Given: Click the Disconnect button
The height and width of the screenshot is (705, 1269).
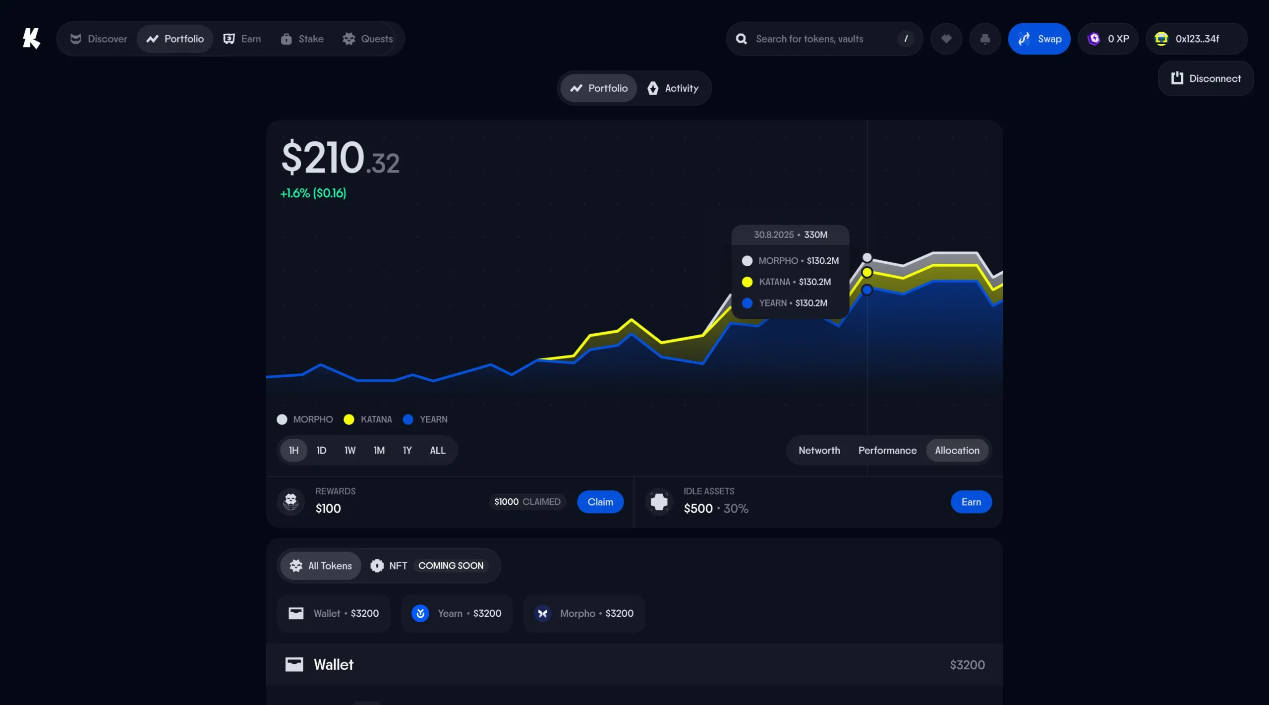Looking at the screenshot, I should (x=1206, y=78).
